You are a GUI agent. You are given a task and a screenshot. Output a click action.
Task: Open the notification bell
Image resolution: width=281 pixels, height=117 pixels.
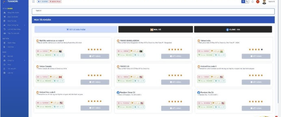(252, 2)
